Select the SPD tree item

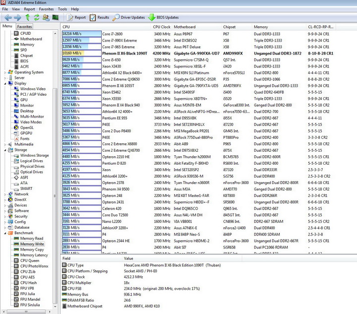(23, 50)
